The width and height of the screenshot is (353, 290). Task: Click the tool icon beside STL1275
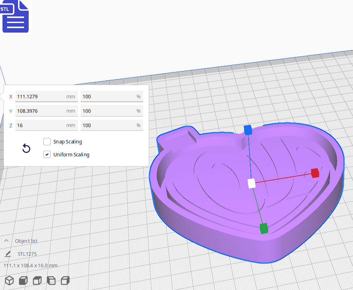point(8,254)
